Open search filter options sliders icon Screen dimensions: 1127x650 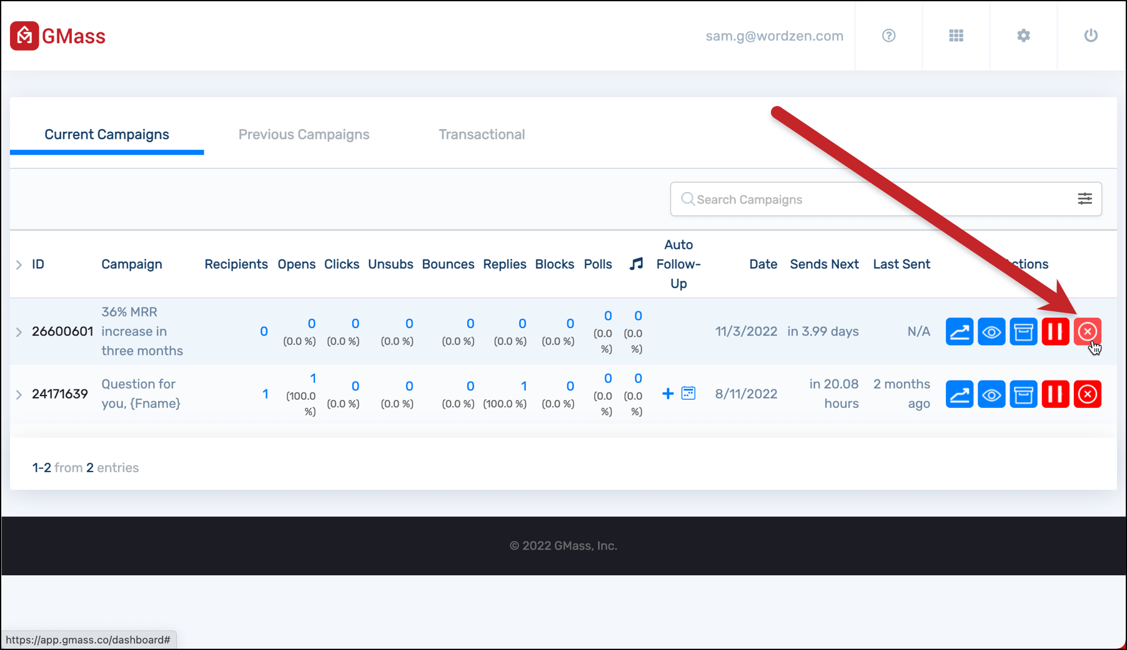pyautogui.click(x=1085, y=199)
